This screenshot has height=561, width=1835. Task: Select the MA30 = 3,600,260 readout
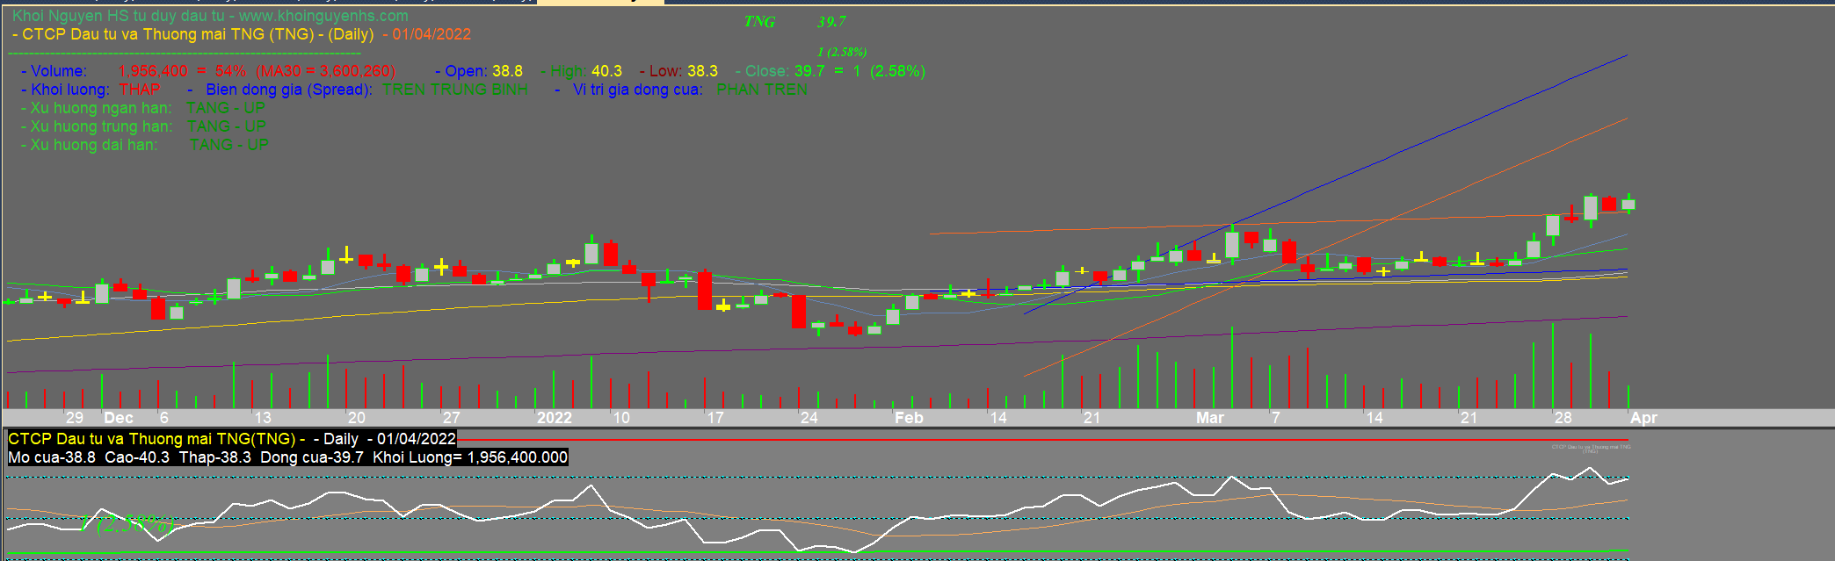(326, 71)
